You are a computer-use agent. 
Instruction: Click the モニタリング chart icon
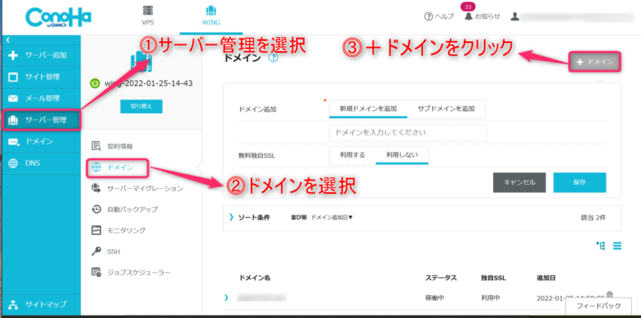(x=96, y=230)
